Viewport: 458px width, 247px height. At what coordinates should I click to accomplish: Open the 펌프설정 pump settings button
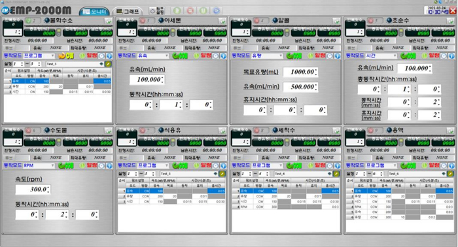(x=157, y=11)
